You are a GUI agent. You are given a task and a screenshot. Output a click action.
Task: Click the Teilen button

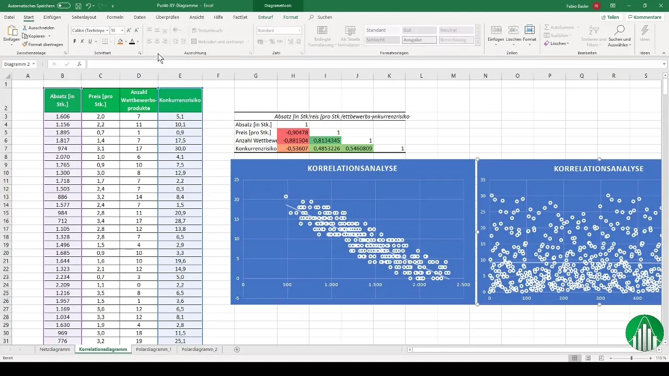click(x=609, y=17)
